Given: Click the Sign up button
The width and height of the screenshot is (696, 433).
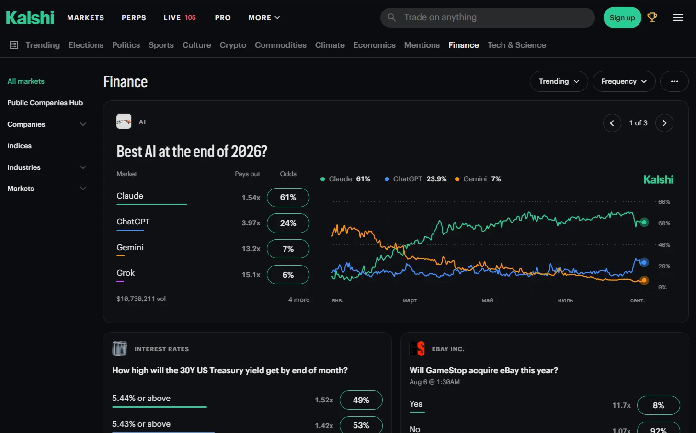Looking at the screenshot, I should (x=622, y=18).
